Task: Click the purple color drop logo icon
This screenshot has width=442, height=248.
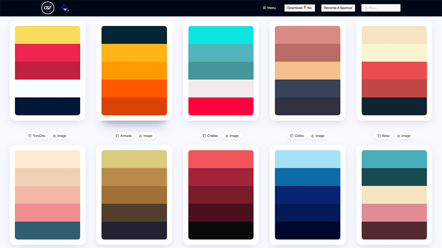Action: tap(65, 8)
